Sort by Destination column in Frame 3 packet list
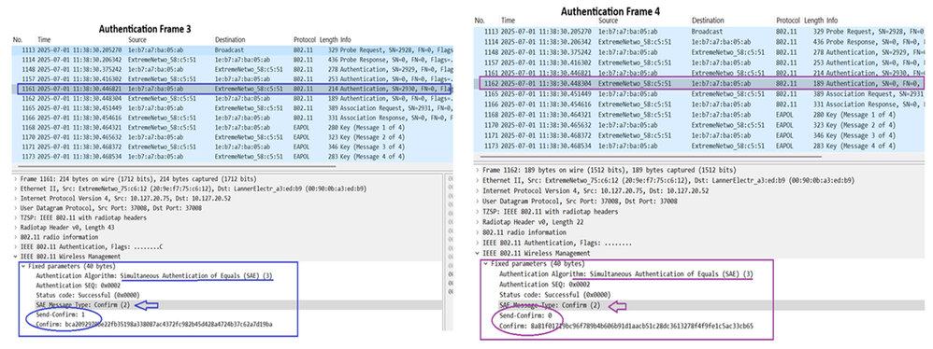Viewport: 933px width, 349px height. coord(230,39)
